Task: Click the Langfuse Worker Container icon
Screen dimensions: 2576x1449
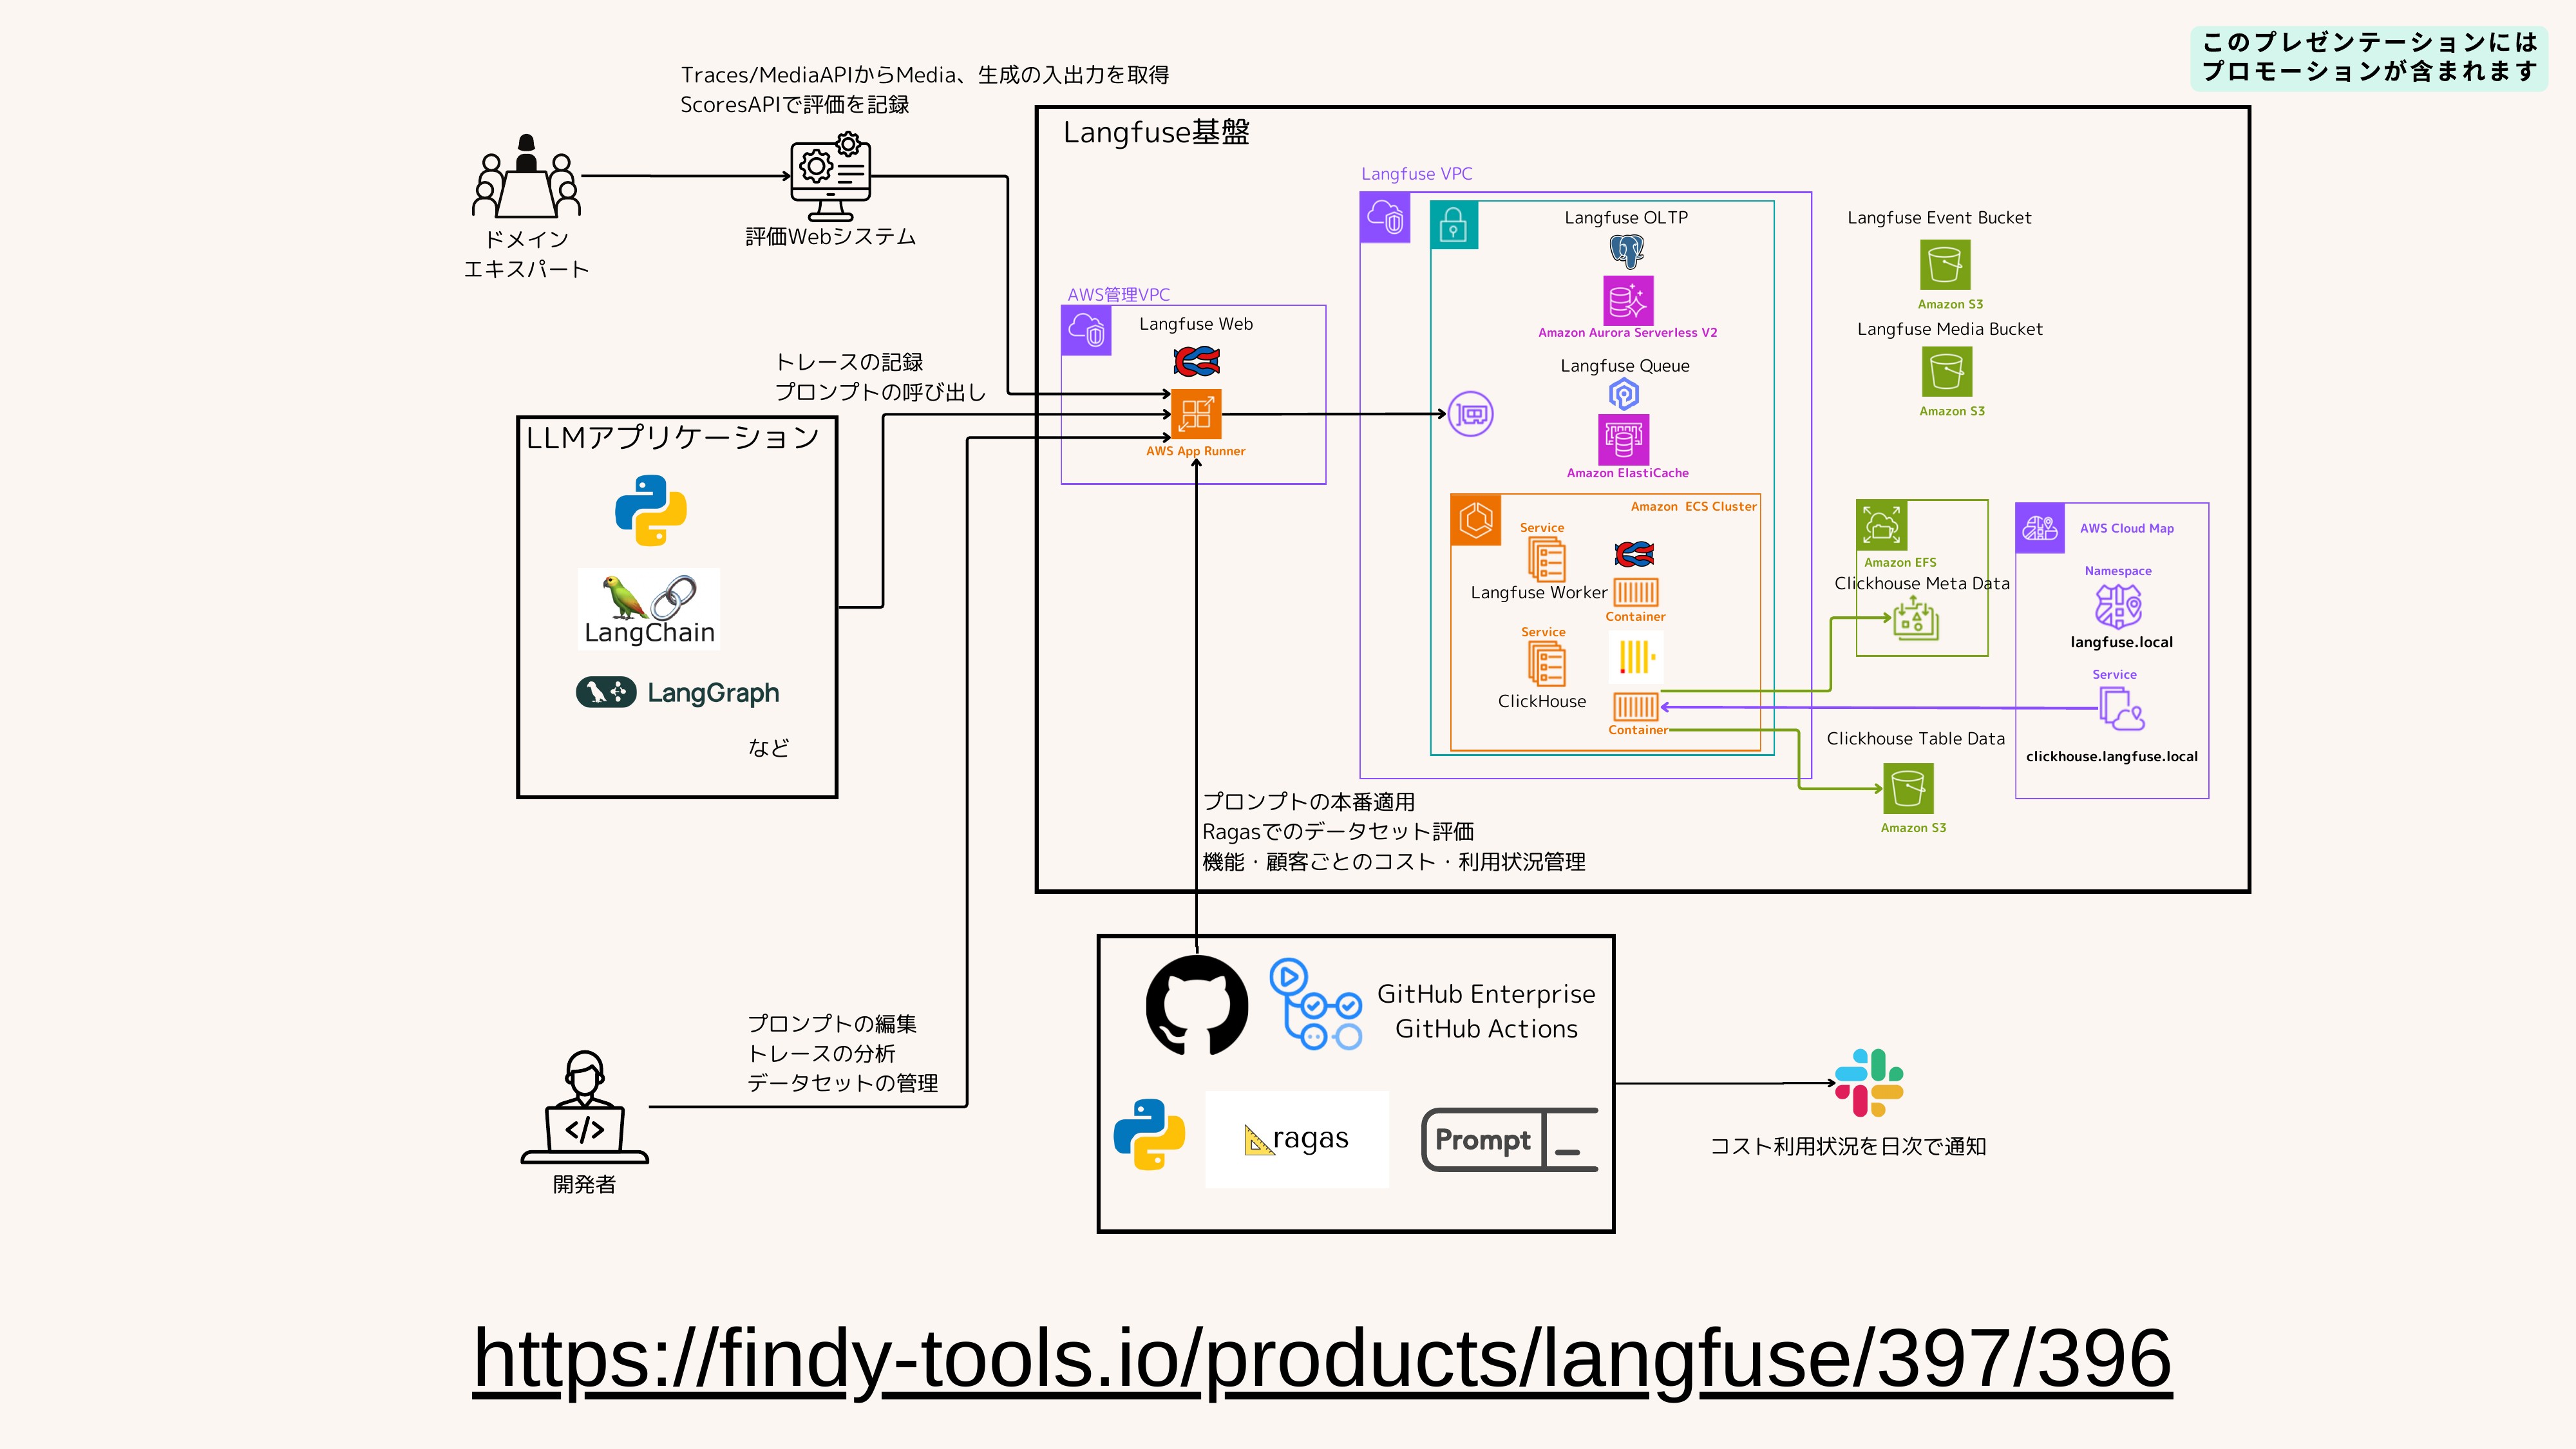Action: coord(1636,592)
